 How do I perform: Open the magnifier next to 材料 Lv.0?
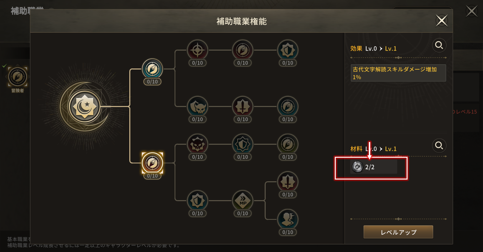tap(439, 146)
